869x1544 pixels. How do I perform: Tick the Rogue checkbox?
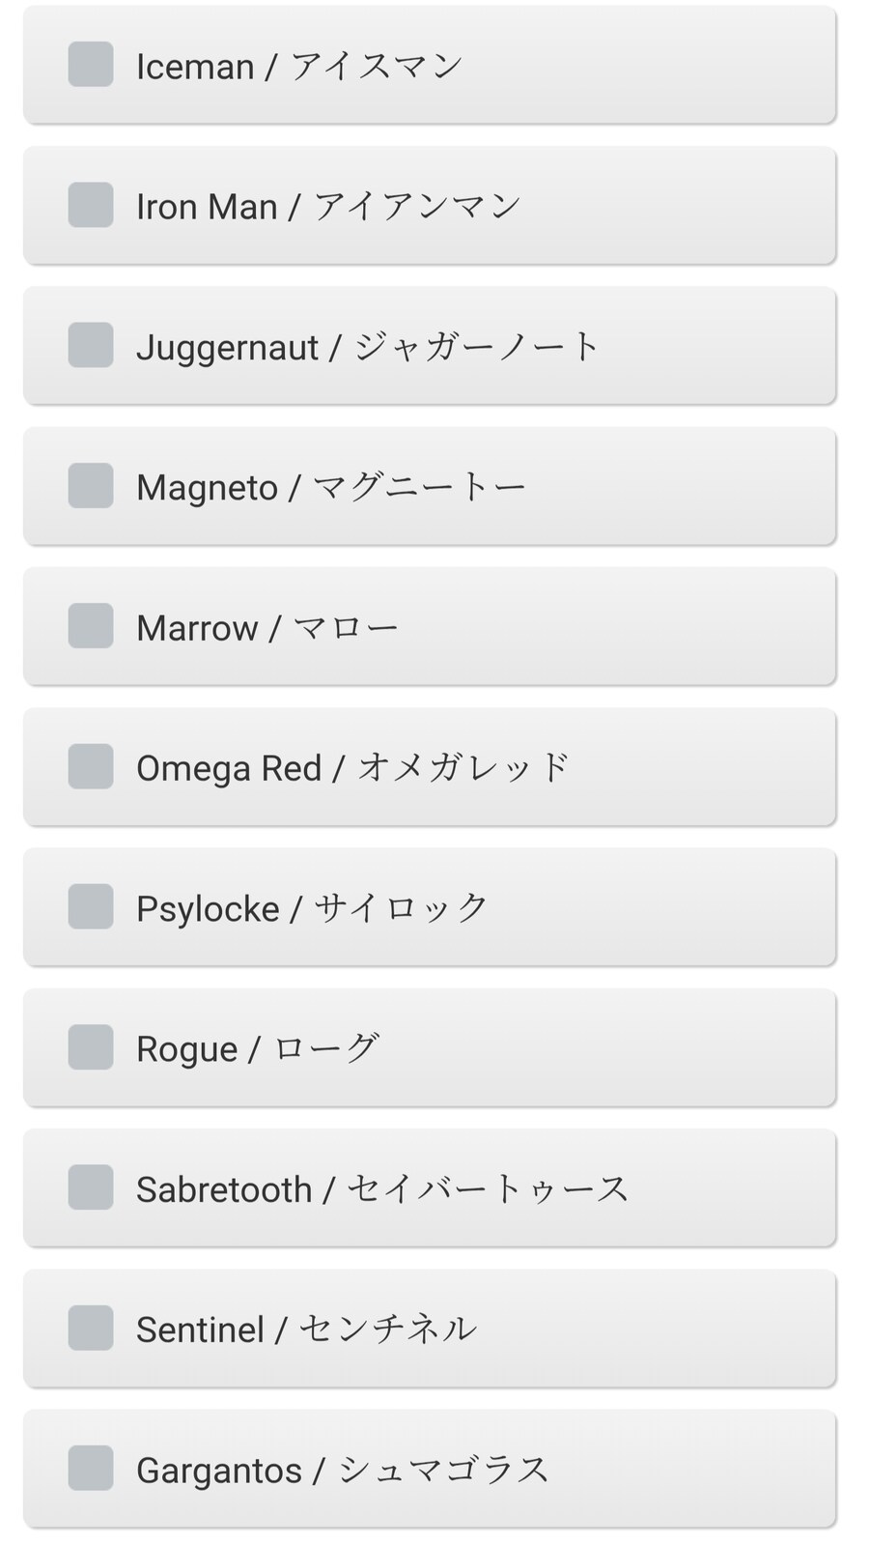pyautogui.click(x=91, y=1047)
